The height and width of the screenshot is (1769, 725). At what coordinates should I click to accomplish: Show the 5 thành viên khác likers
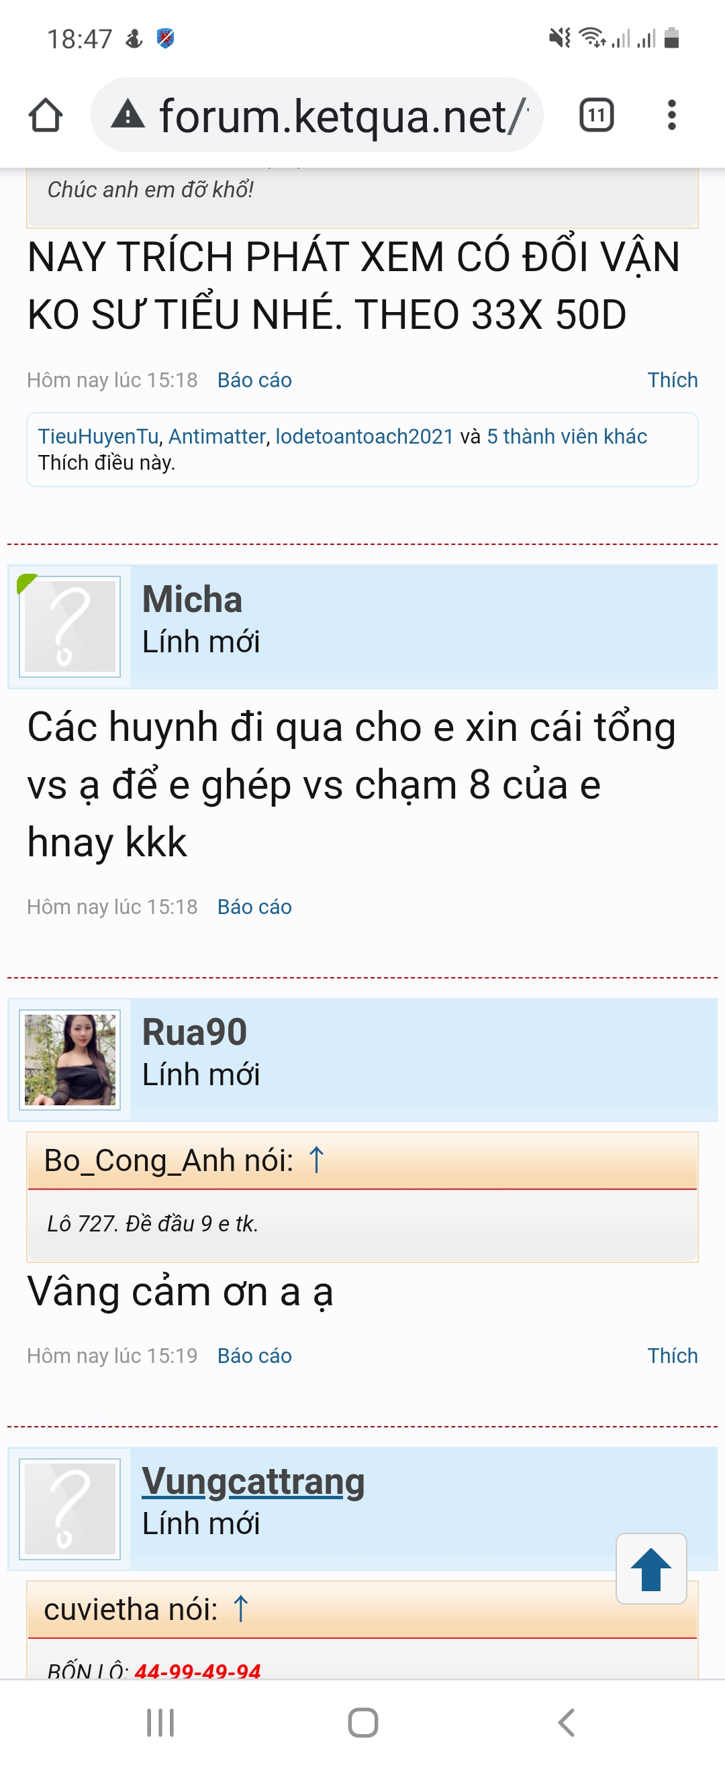[x=567, y=436]
